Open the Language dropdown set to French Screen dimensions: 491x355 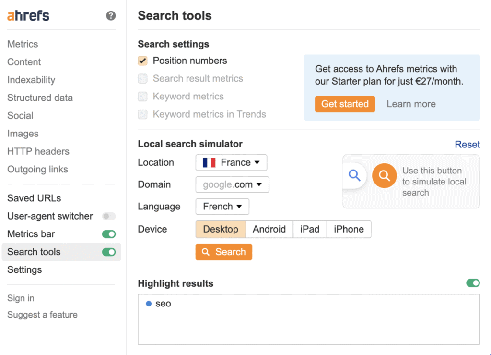(222, 207)
